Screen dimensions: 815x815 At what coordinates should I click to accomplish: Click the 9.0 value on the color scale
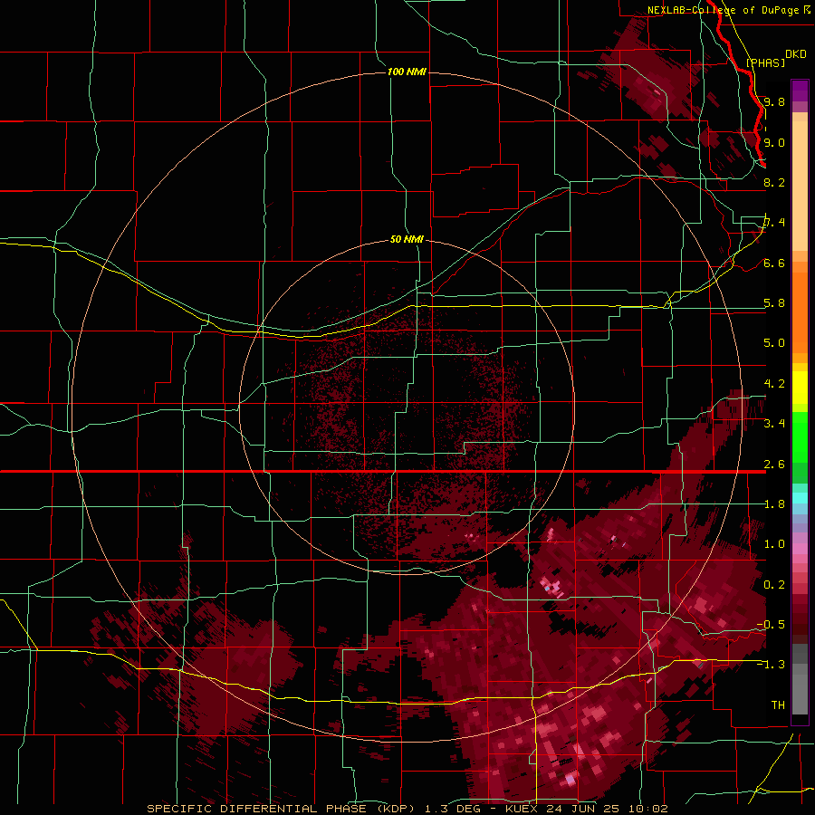tap(774, 142)
